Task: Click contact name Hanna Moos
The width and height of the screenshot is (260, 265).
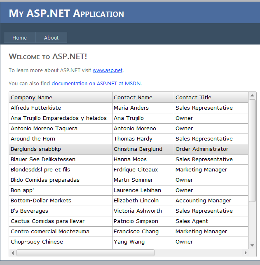Action: point(143,159)
